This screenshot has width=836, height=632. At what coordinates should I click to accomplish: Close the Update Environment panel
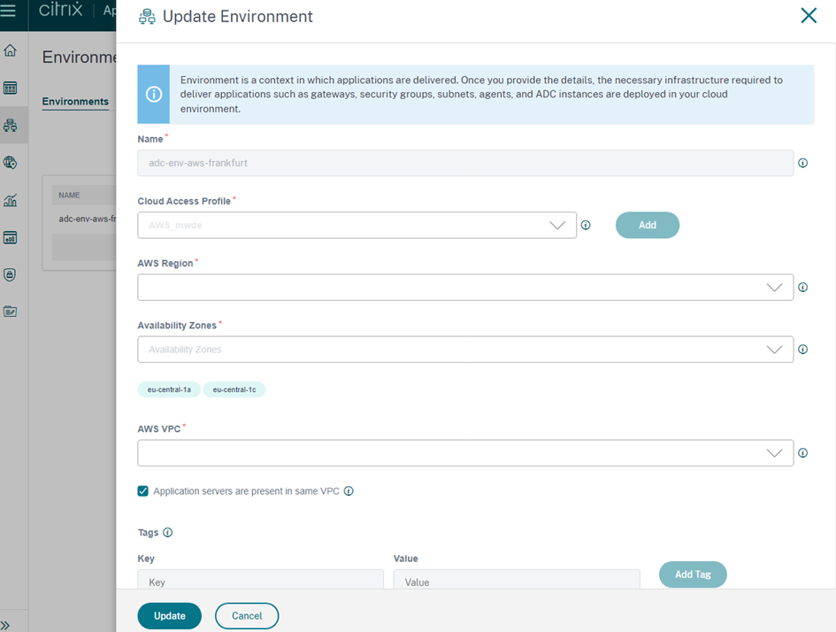[x=809, y=15]
